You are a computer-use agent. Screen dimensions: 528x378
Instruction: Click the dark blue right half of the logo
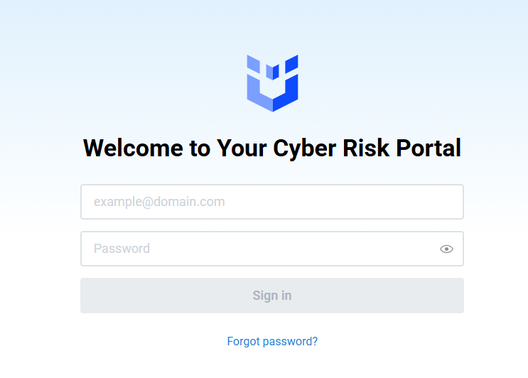(x=286, y=84)
